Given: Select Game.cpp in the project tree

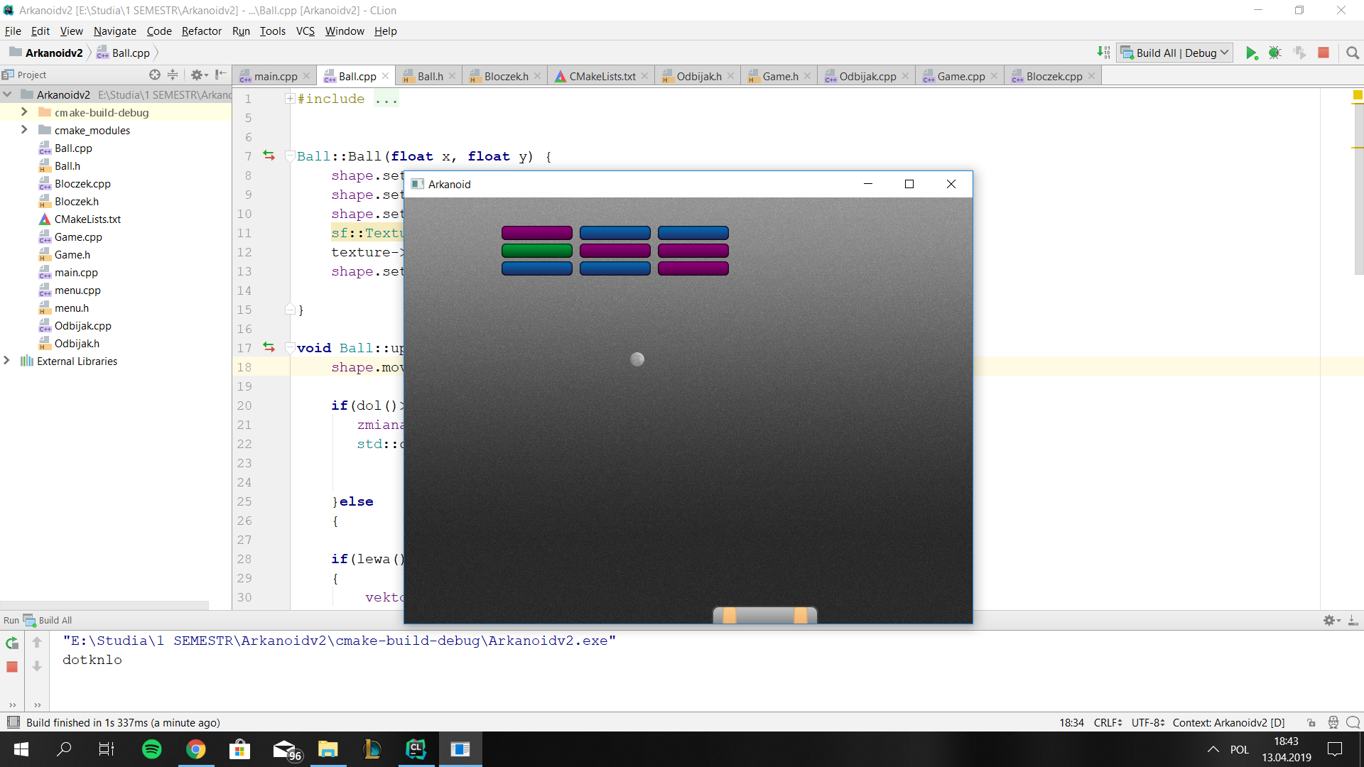Looking at the screenshot, I should click(x=77, y=236).
